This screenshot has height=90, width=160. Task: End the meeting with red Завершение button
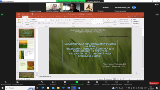tap(154, 83)
